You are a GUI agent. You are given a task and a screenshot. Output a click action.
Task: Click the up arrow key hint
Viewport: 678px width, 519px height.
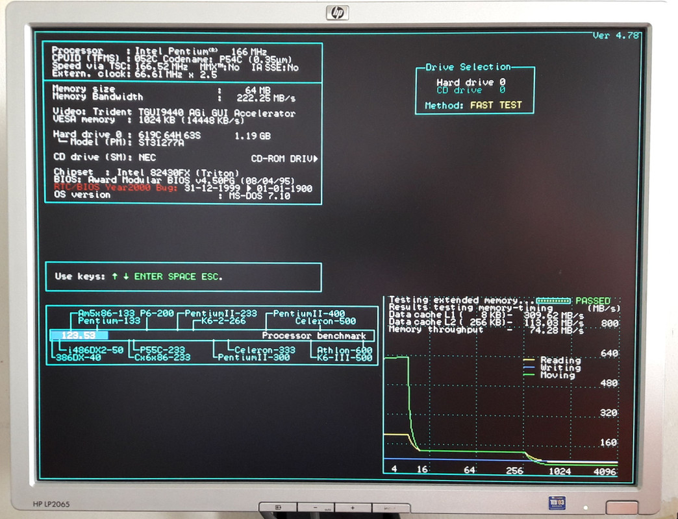pyautogui.click(x=114, y=276)
